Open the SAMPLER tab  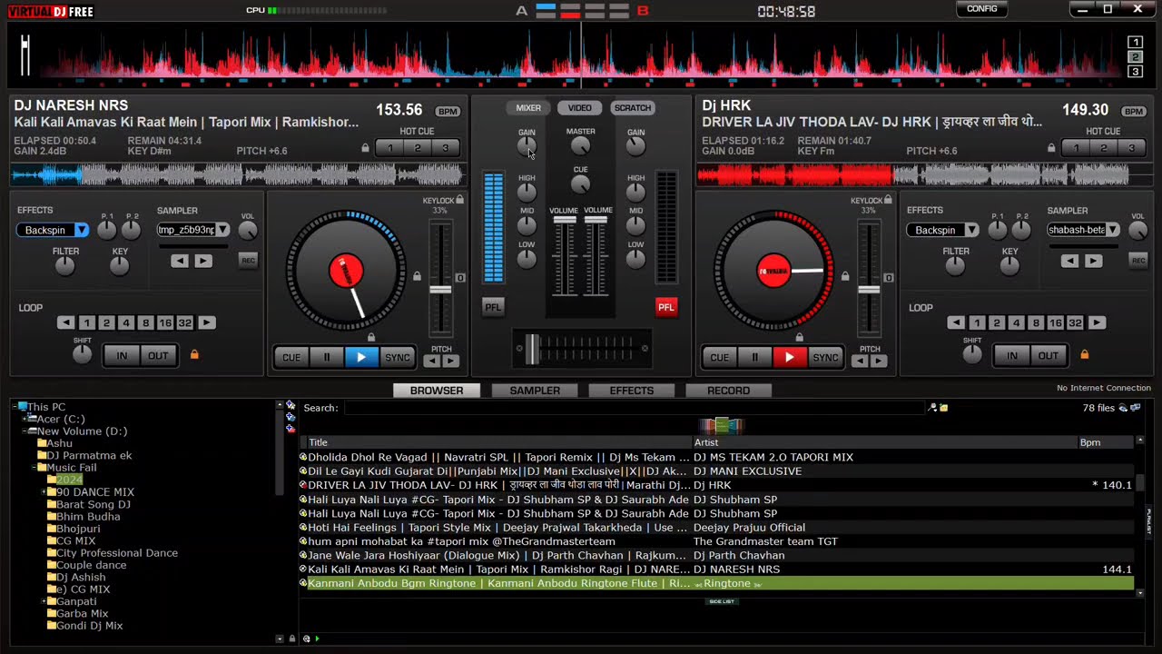click(535, 391)
